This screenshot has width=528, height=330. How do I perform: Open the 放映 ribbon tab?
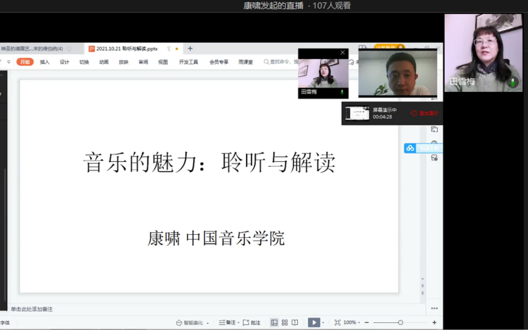click(123, 62)
